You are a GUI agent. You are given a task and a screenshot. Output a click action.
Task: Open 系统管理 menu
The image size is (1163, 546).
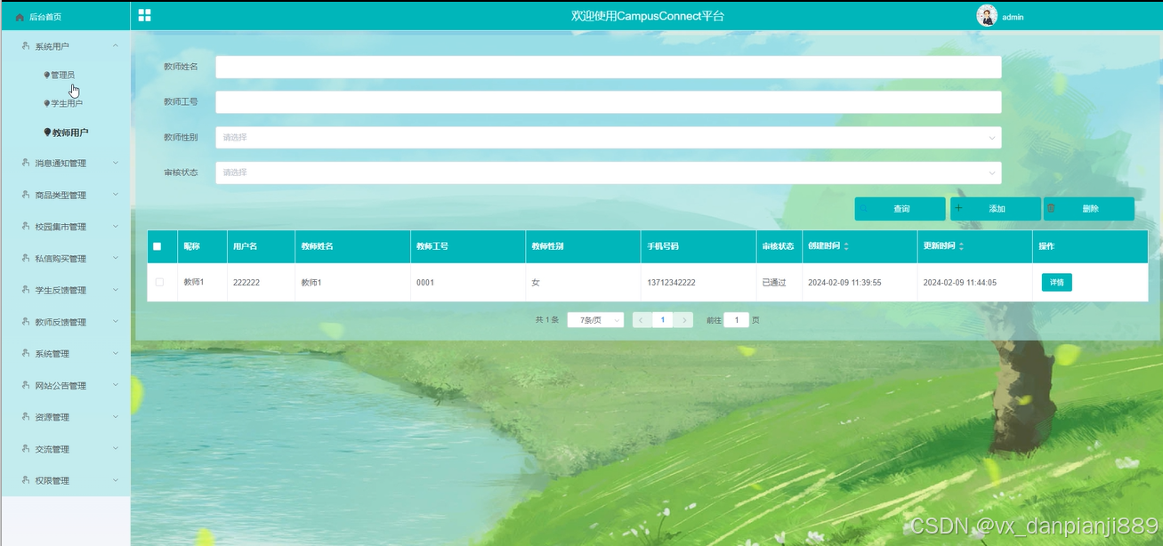[66, 354]
